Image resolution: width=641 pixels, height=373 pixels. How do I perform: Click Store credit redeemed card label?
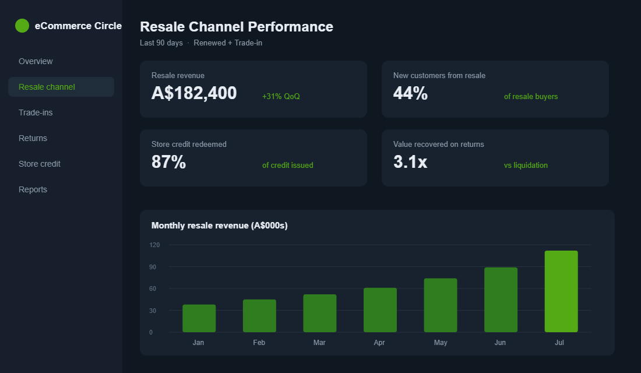[x=189, y=144]
